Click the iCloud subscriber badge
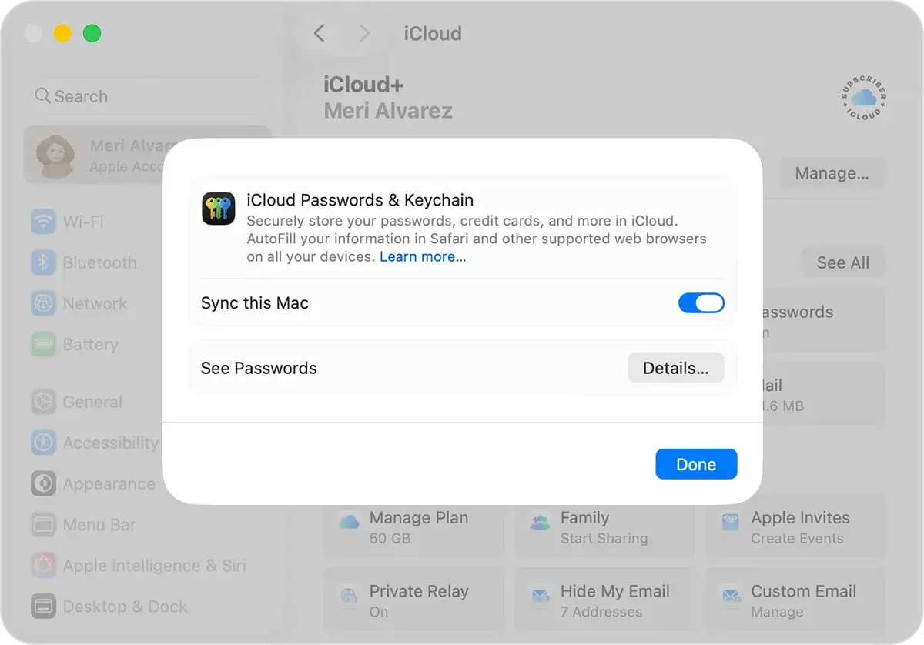This screenshot has height=645, width=924. (x=863, y=98)
